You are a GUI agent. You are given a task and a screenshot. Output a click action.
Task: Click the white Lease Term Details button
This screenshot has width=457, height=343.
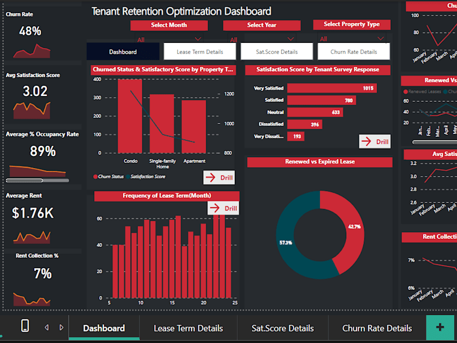pos(200,51)
